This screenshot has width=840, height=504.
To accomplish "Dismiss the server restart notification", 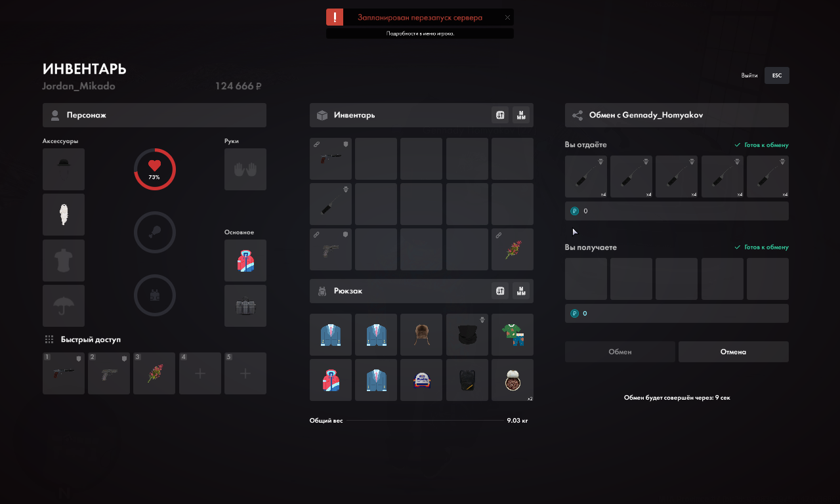I will click(x=507, y=18).
